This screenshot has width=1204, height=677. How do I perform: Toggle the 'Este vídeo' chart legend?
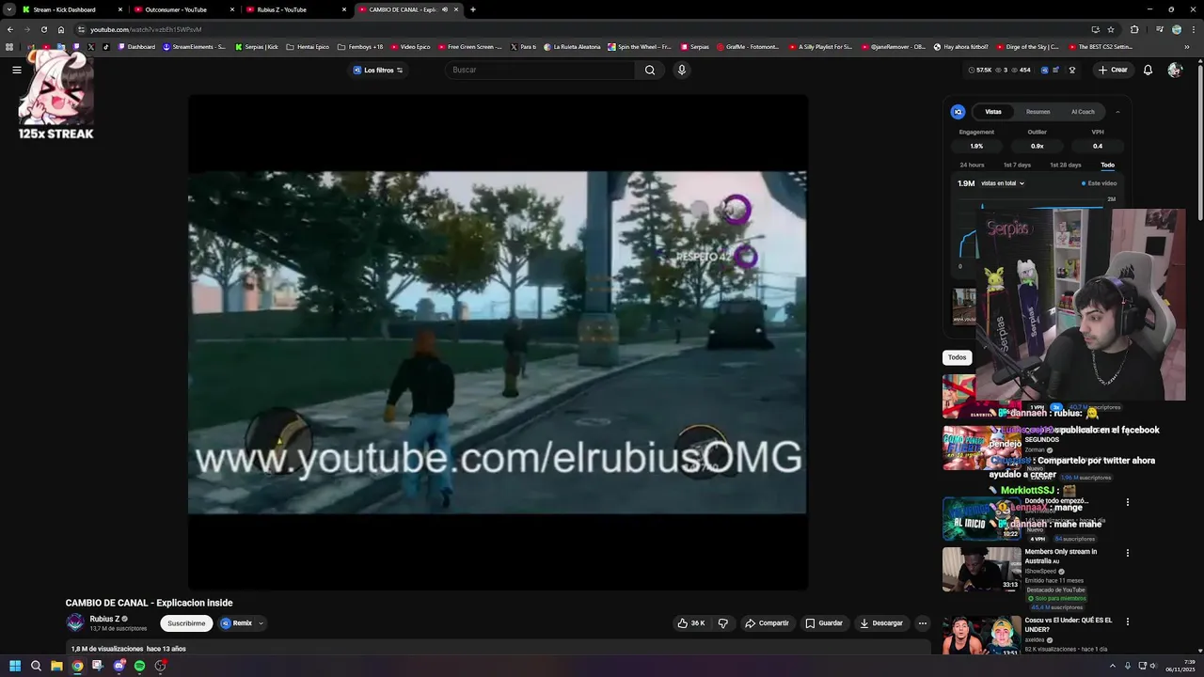(x=1099, y=183)
